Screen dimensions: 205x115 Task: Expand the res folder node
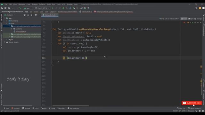pyautogui.click(x=7, y=39)
